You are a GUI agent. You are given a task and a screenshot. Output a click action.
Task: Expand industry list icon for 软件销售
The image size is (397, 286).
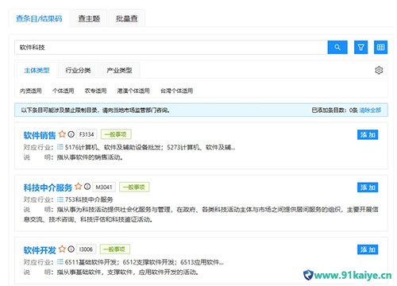click(x=60, y=147)
